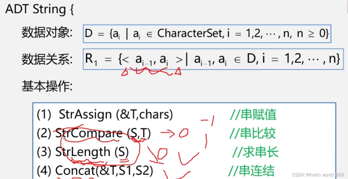Viewport: 348px width, 179px height.
Task: Click the circled StrLength (S) operation
Action: (92, 151)
